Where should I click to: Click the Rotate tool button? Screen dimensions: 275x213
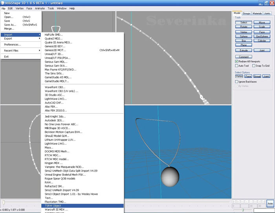coord(244,27)
